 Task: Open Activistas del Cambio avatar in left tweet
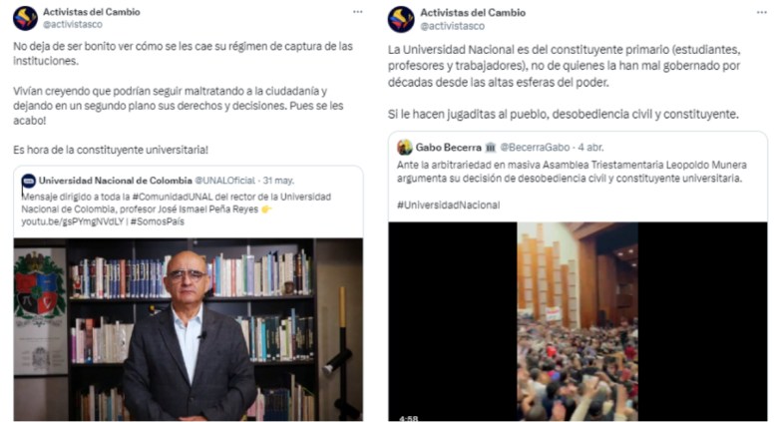coord(25,18)
